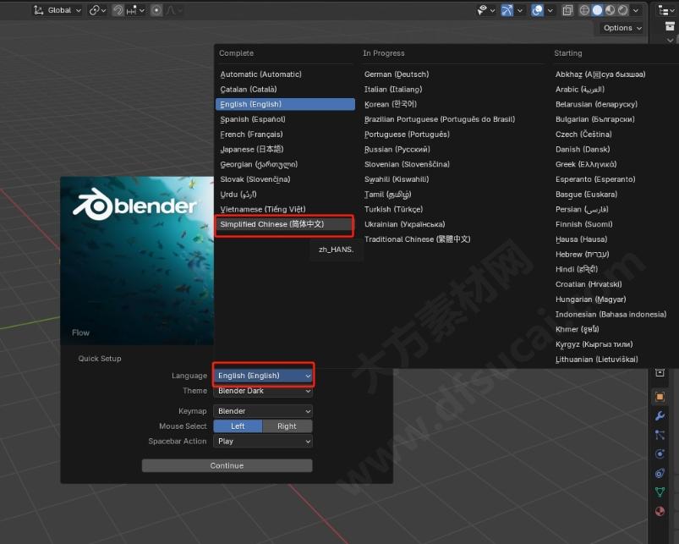
Task: Switch to Solid shading
Action: pyautogui.click(x=597, y=10)
